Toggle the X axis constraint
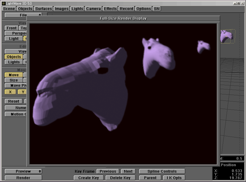This screenshot has height=182, width=246. pyautogui.click(x=10, y=92)
